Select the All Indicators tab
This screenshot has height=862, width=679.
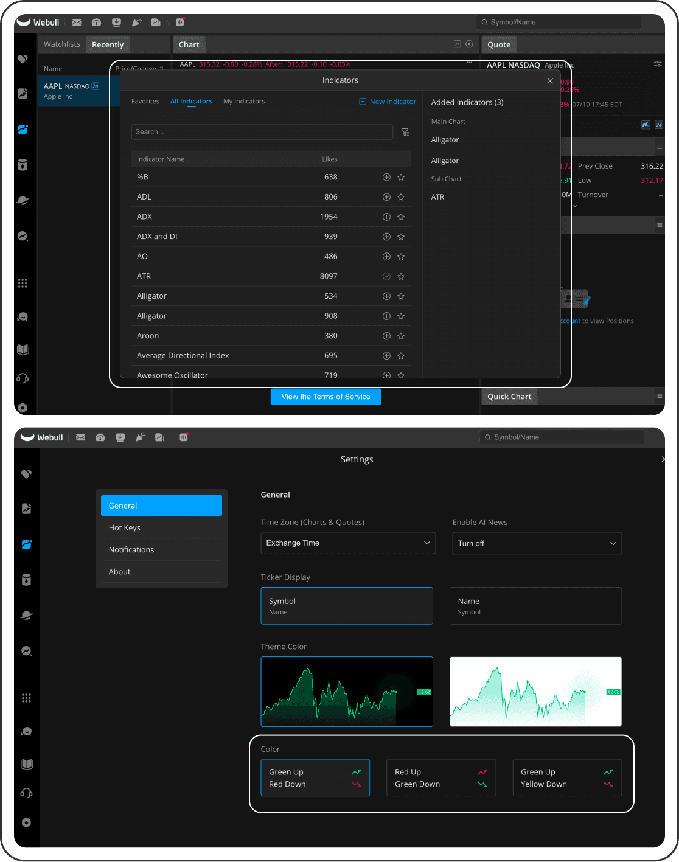point(191,102)
